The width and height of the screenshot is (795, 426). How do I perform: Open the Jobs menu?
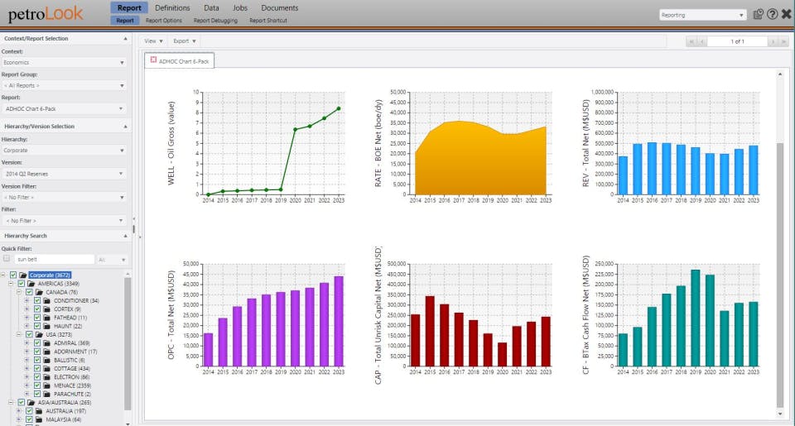tap(240, 8)
